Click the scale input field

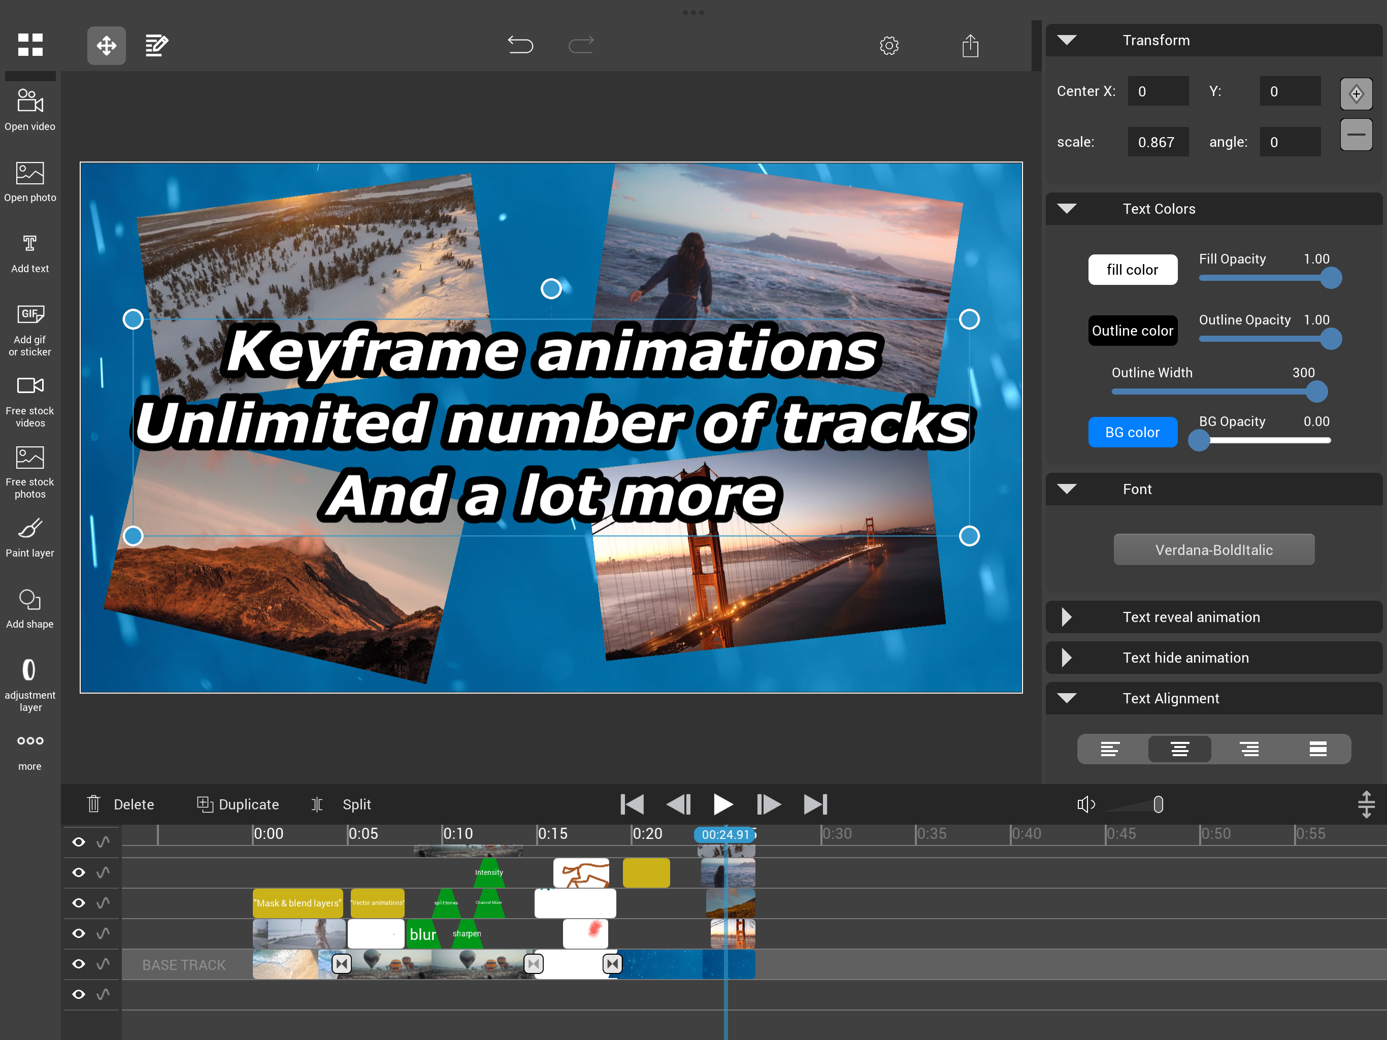pyautogui.click(x=1157, y=142)
